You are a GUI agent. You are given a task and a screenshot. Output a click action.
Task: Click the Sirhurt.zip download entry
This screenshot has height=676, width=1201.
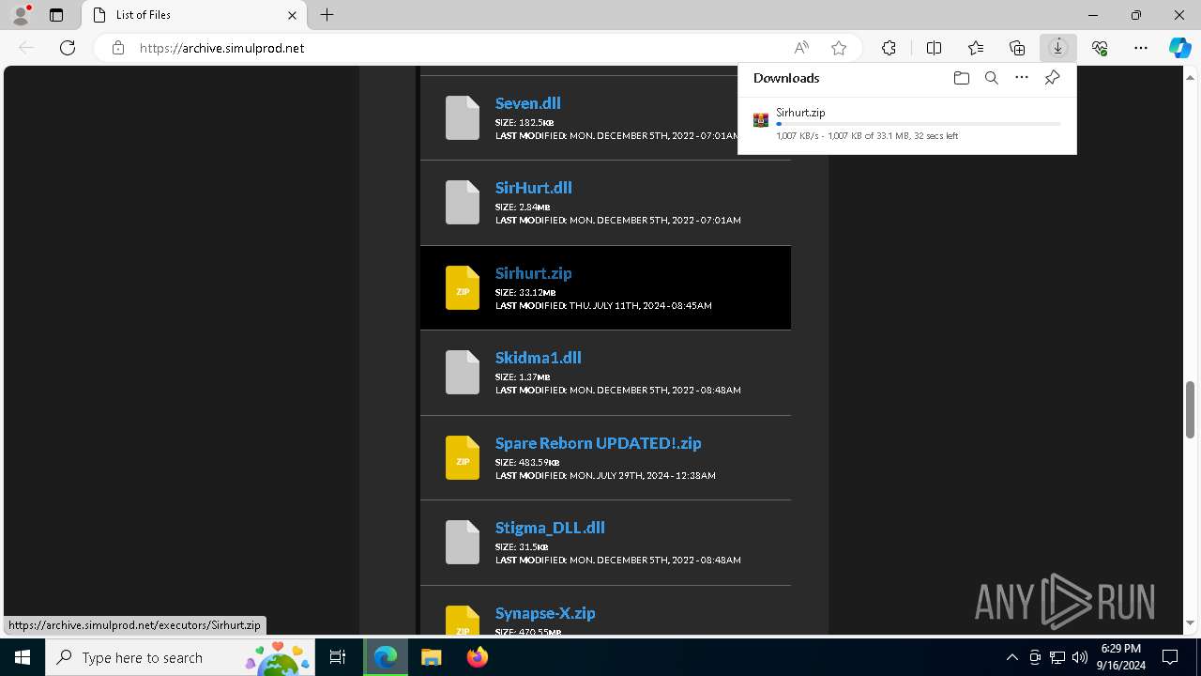pos(907,124)
